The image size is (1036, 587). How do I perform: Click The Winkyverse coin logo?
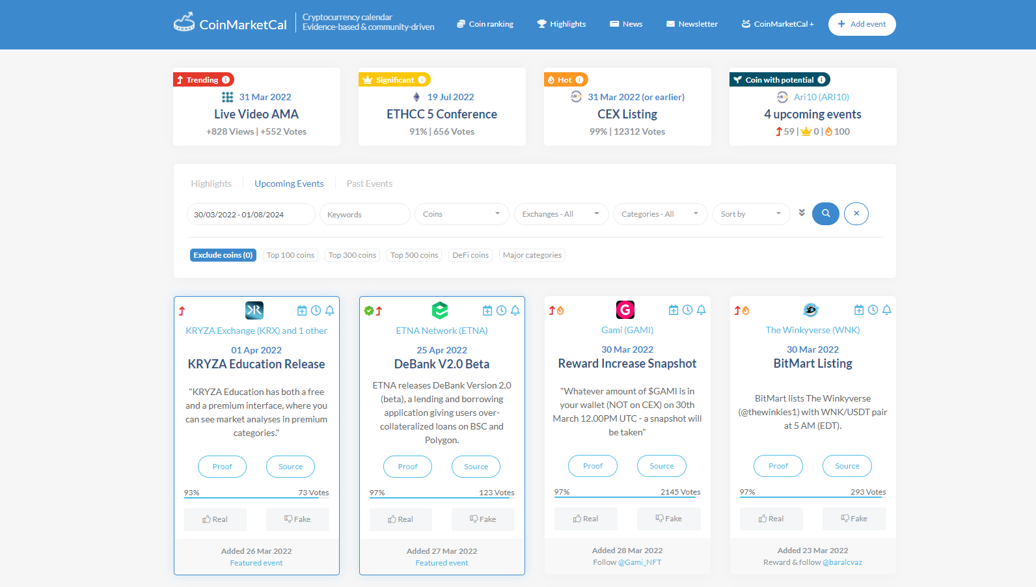[811, 309]
